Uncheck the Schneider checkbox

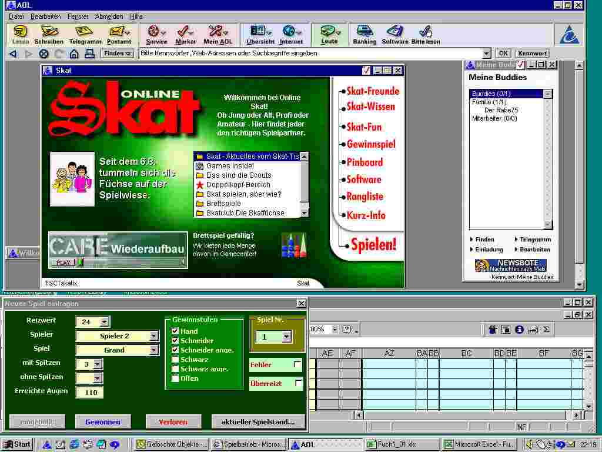pyautogui.click(x=175, y=341)
